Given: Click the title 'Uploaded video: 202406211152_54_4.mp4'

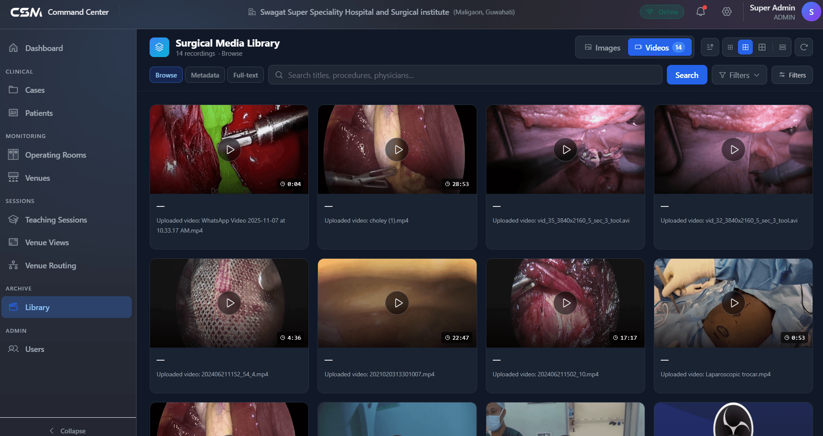Looking at the screenshot, I should click(212, 374).
